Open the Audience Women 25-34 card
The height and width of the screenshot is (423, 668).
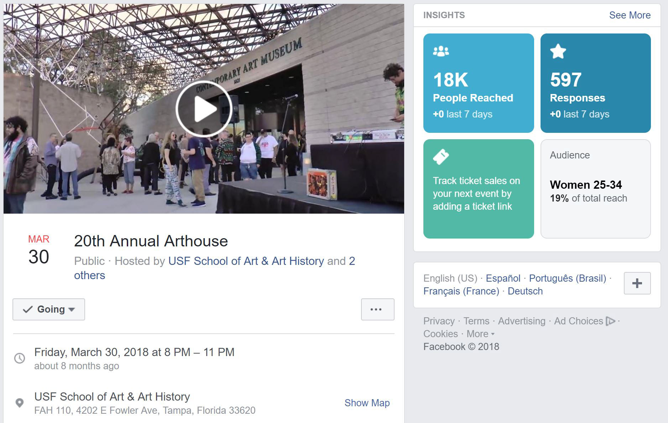point(595,189)
